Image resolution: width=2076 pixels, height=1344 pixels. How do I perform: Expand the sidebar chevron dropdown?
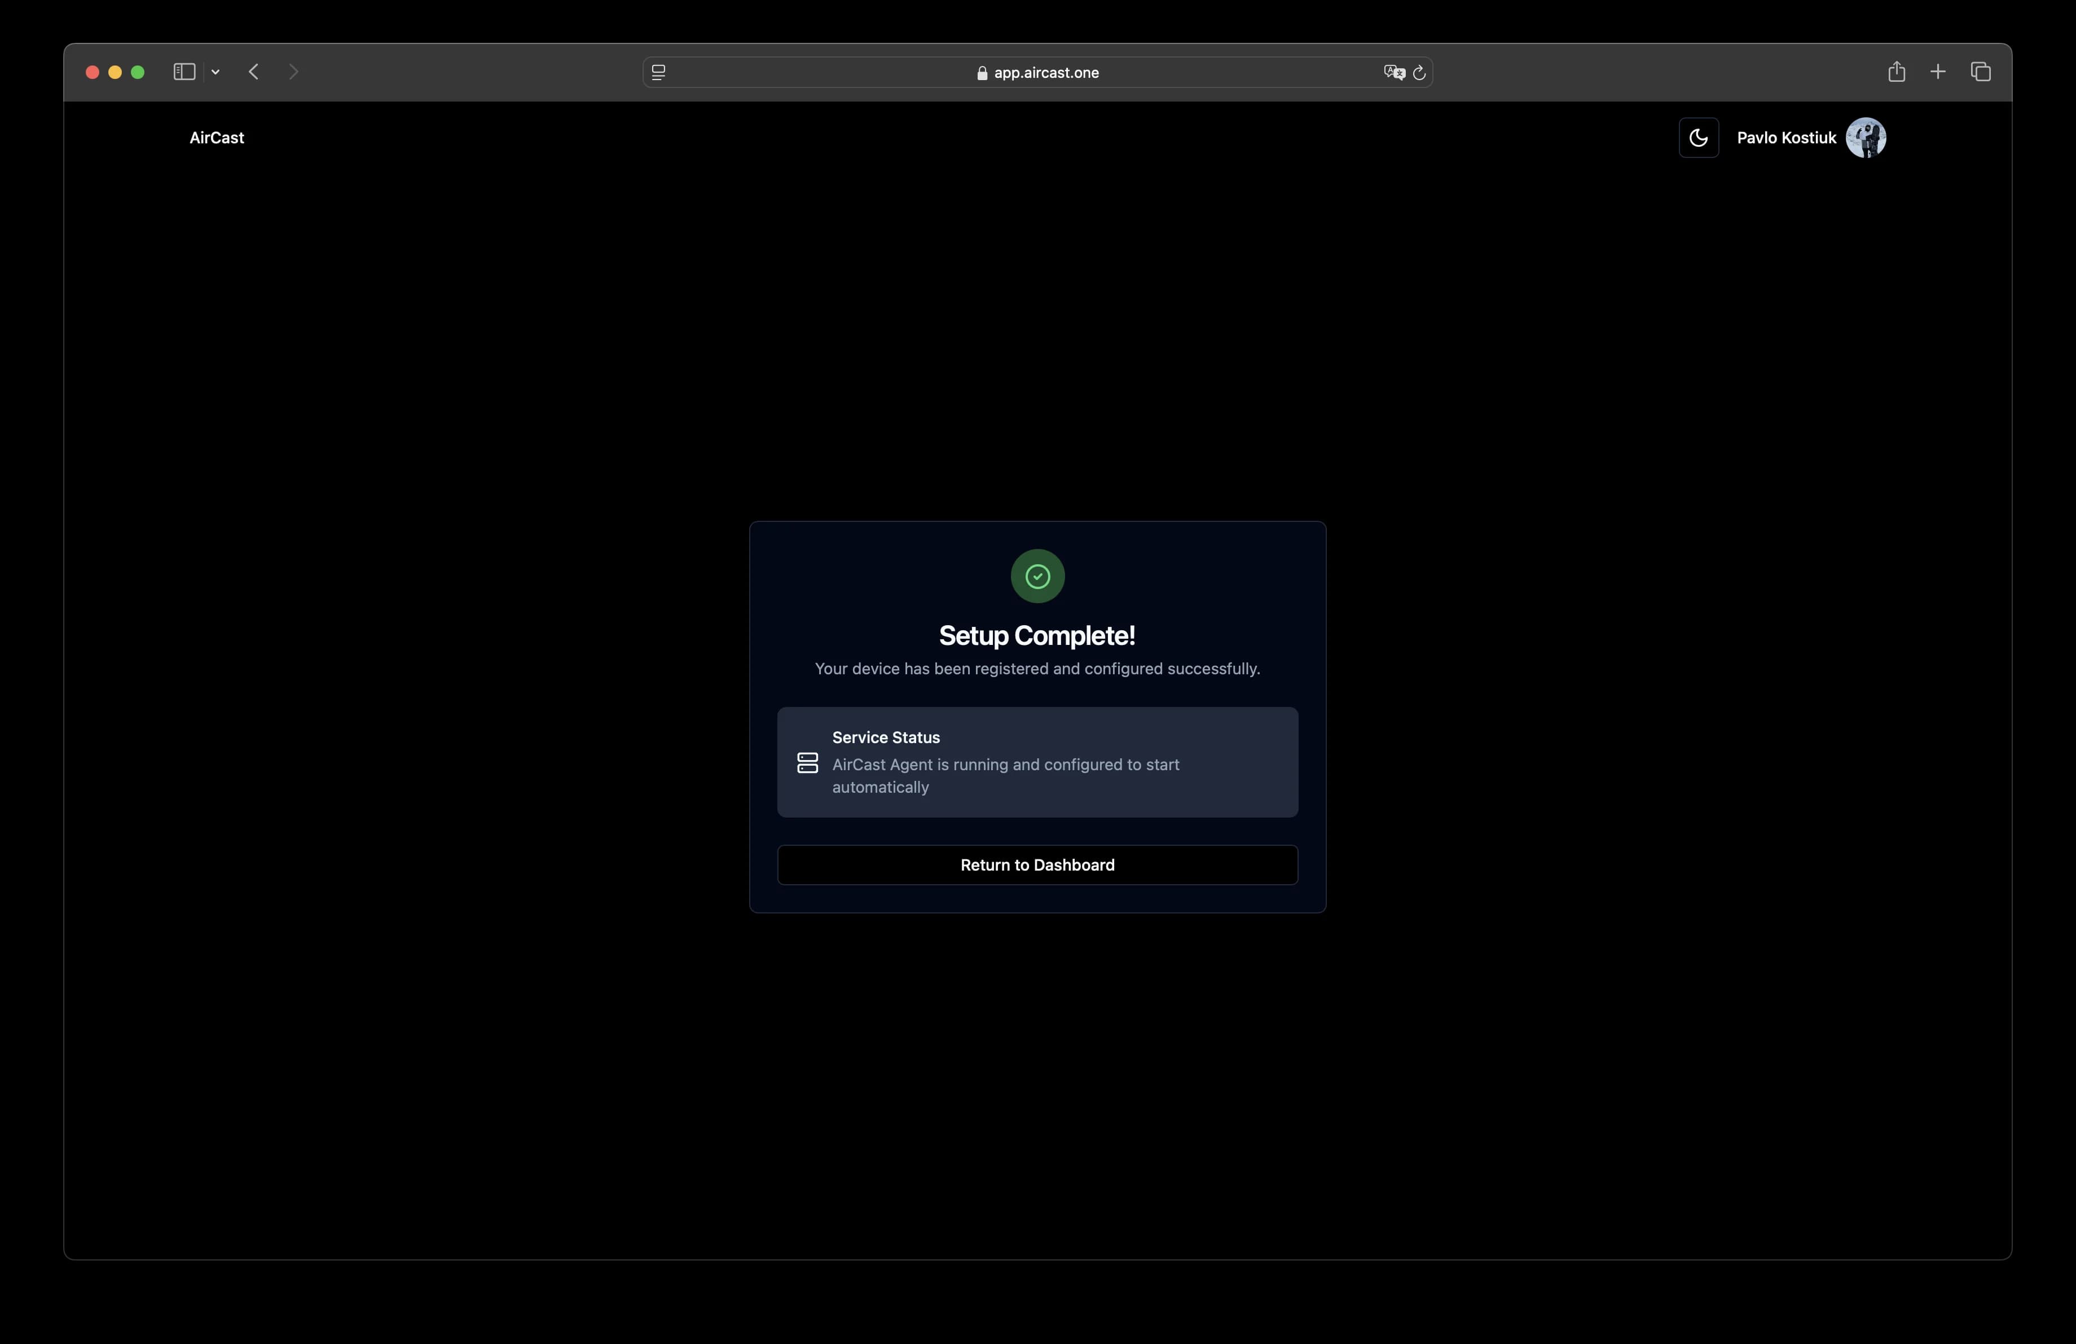tap(215, 72)
